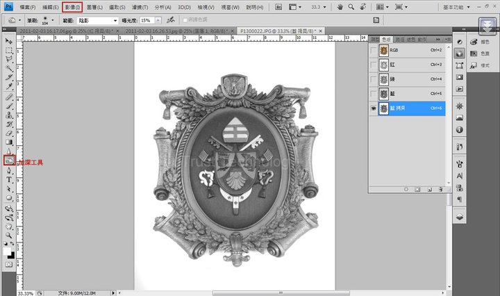Click the 曝光度 15% input field
The height and width of the screenshot is (296, 500).
click(x=147, y=20)
